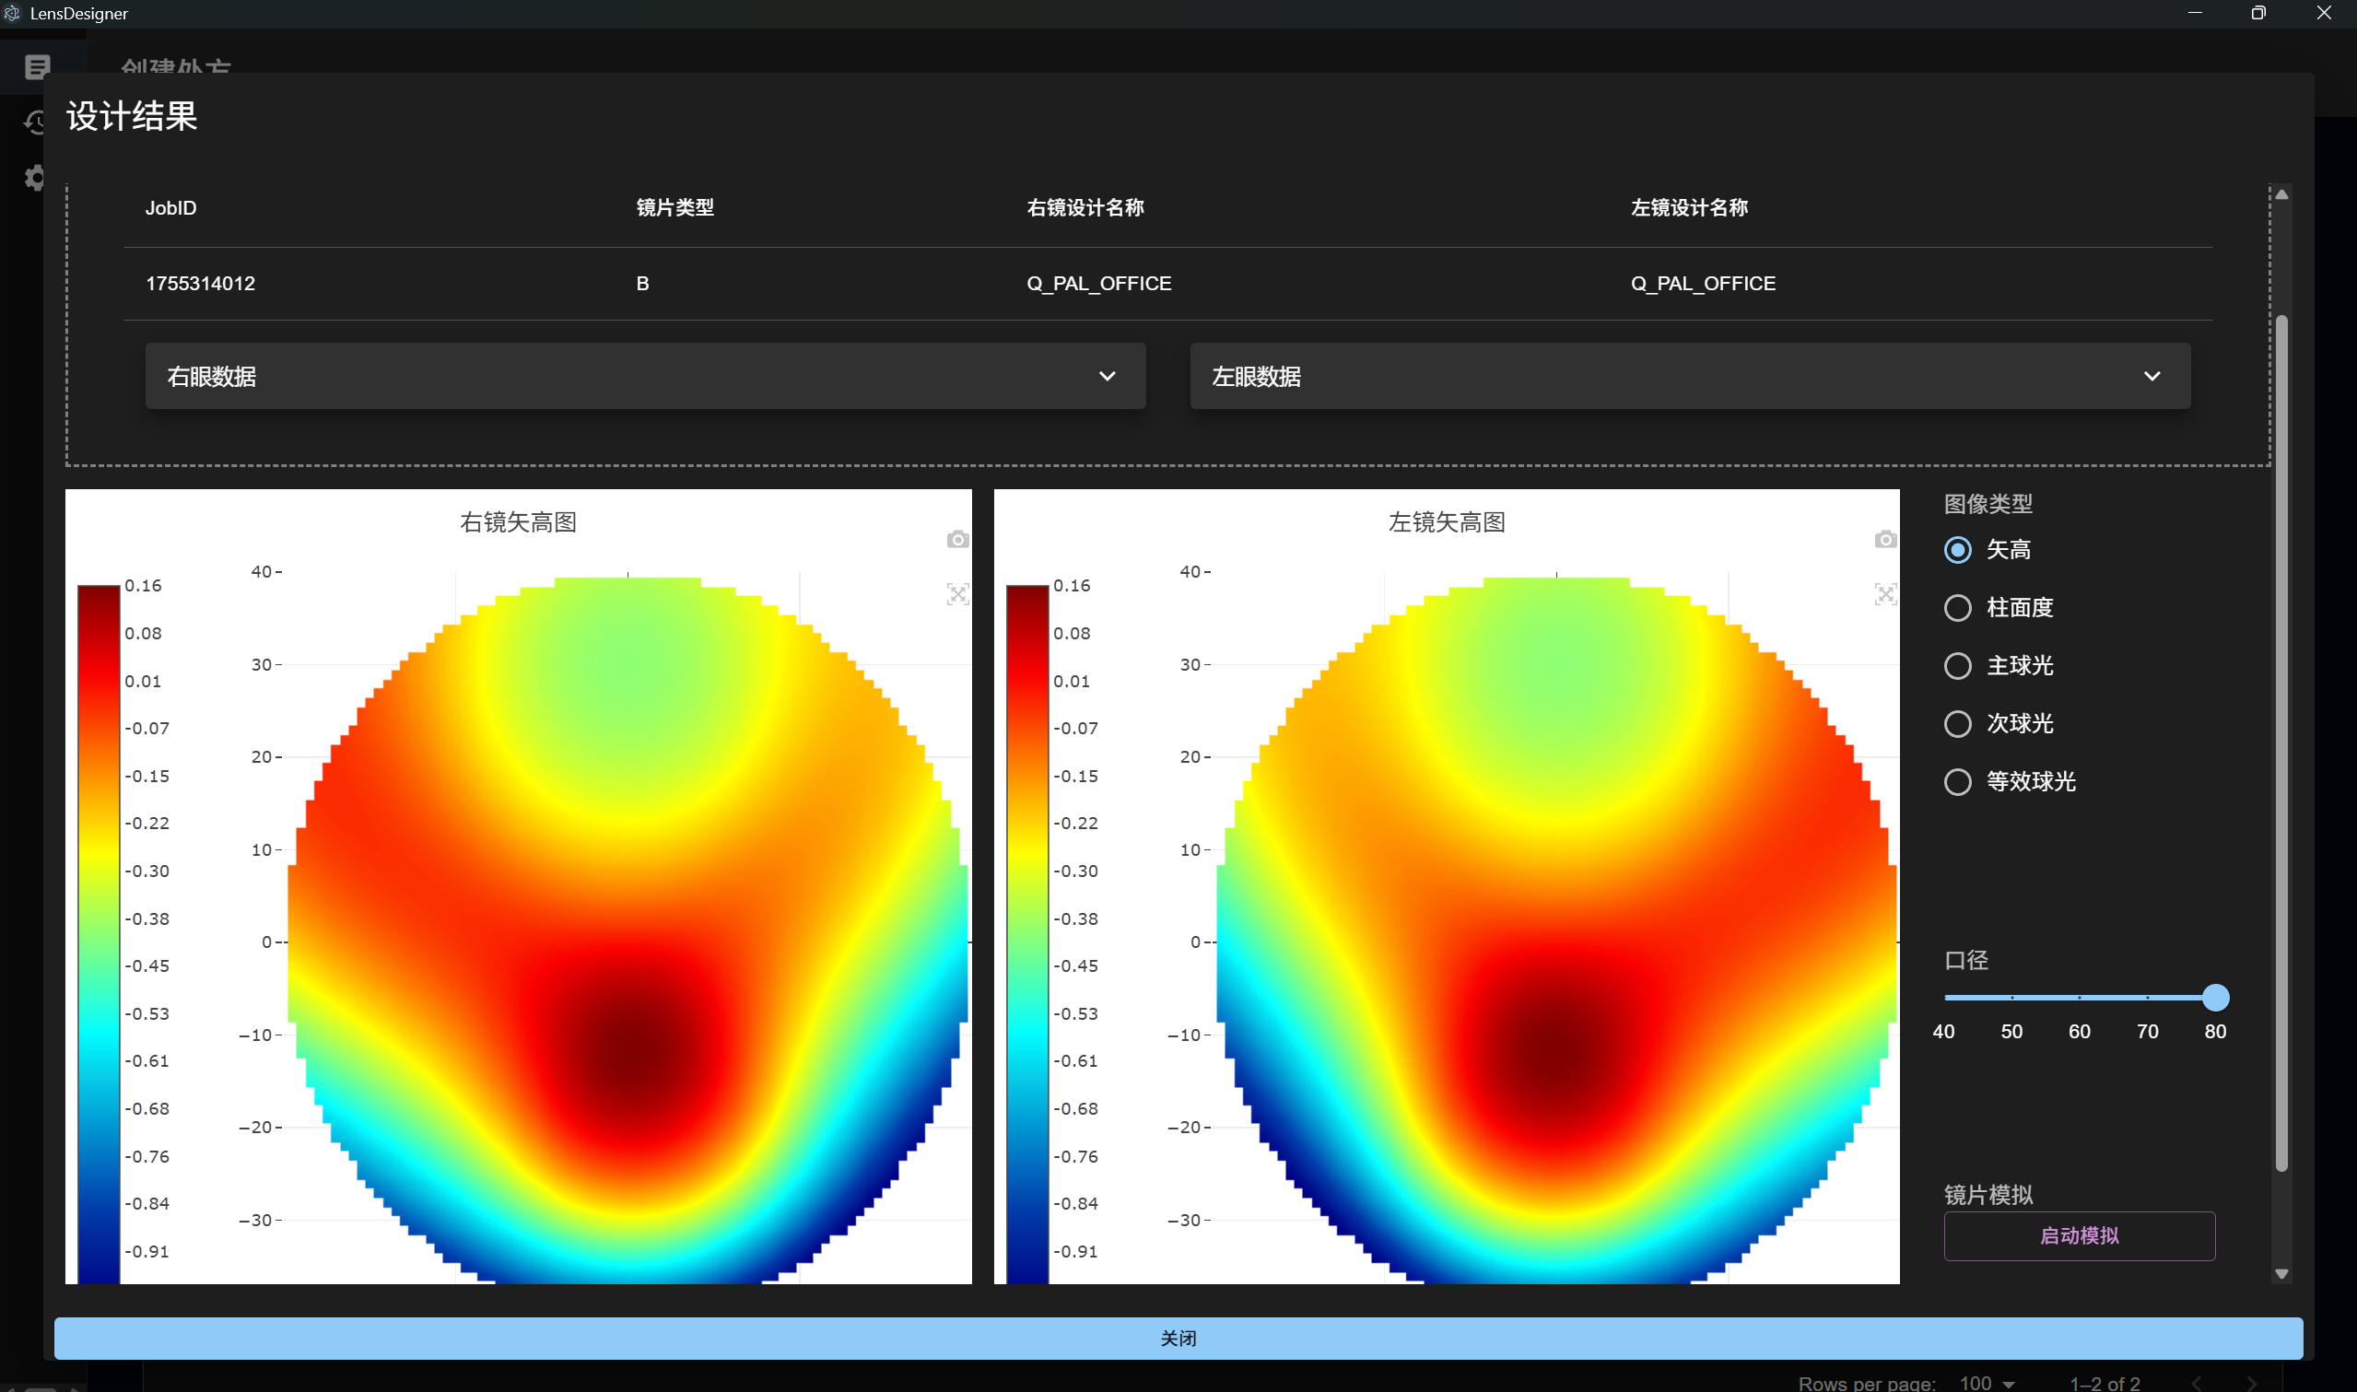Image resolution: width=2357 pixels, height=1392 pixels.
Task: Click right lens sag heatmap
Action: [627, 929]
